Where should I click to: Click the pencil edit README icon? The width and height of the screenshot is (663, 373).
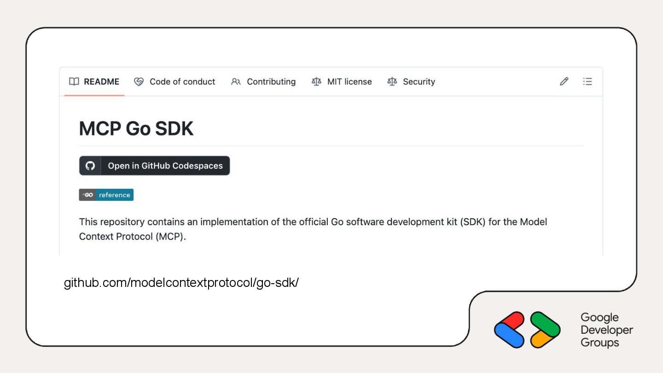pyautogui.click(x=564, y=82)
